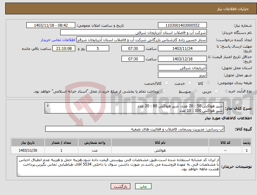Click the price validity date 1403/12/18
The height and width of the screenshot is (195, 257).
182,59
